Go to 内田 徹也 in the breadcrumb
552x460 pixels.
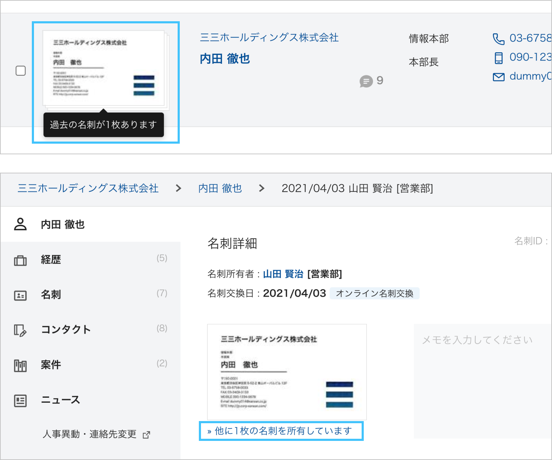(220, 188)
